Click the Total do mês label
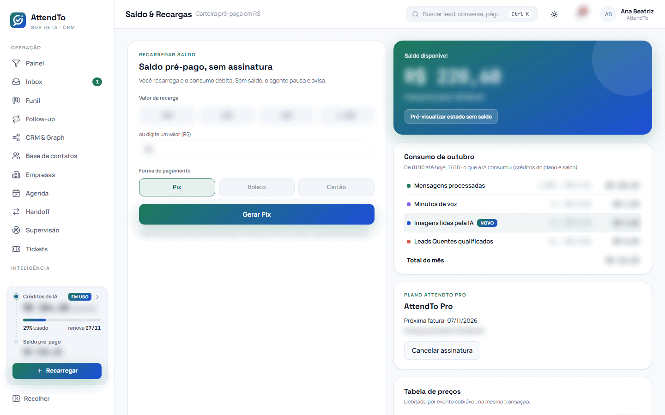 pyautogui.click(x=425, y=261)
